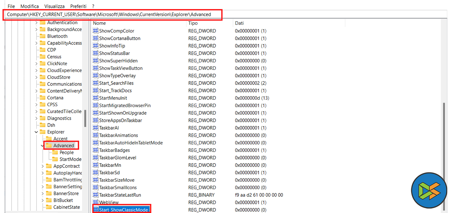This screenshot has width=452, height=213.
Task: Click the tree pane vertical scrollbar thumb
Action: click(85, 118)
